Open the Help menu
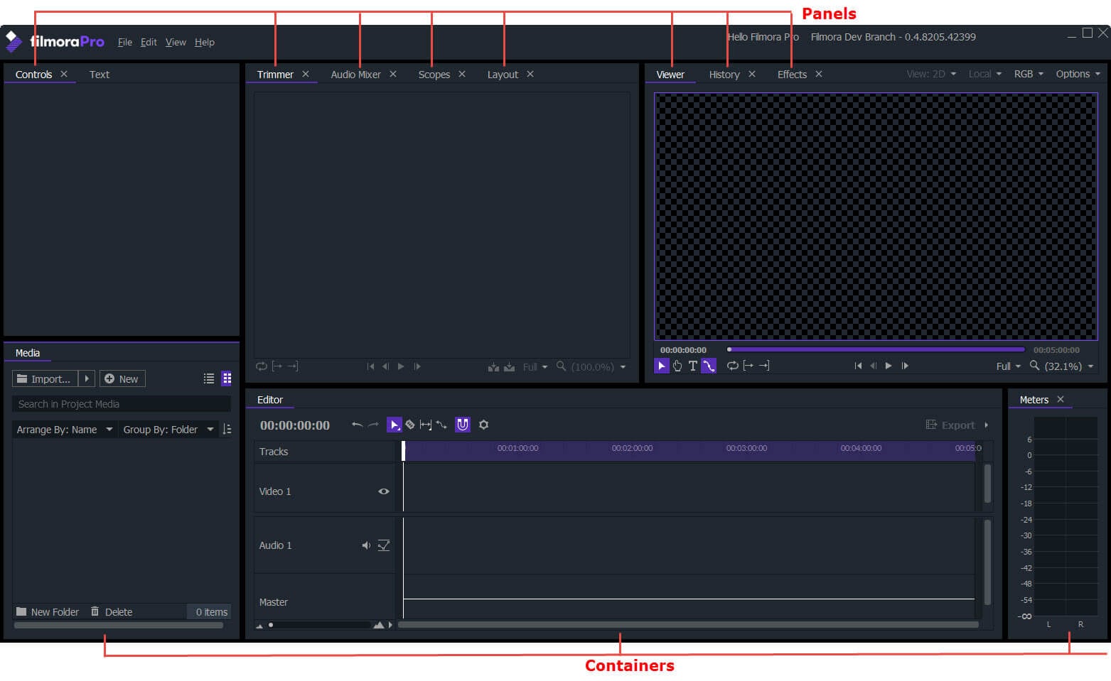1111x681 pixels. click(205, 42)
